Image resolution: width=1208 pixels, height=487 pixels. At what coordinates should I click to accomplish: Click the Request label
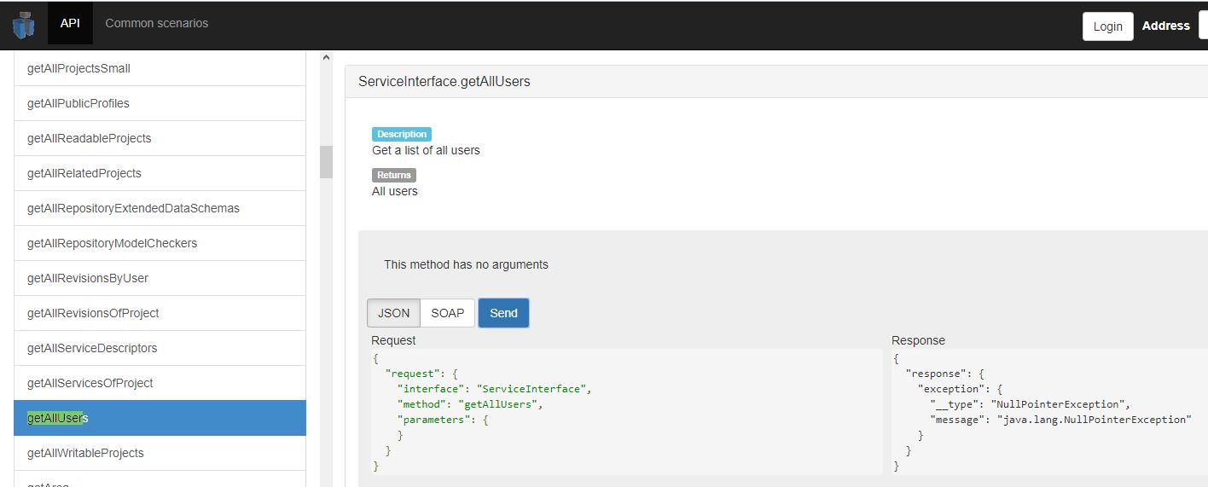pyautogui.click(x=393, y=340)
